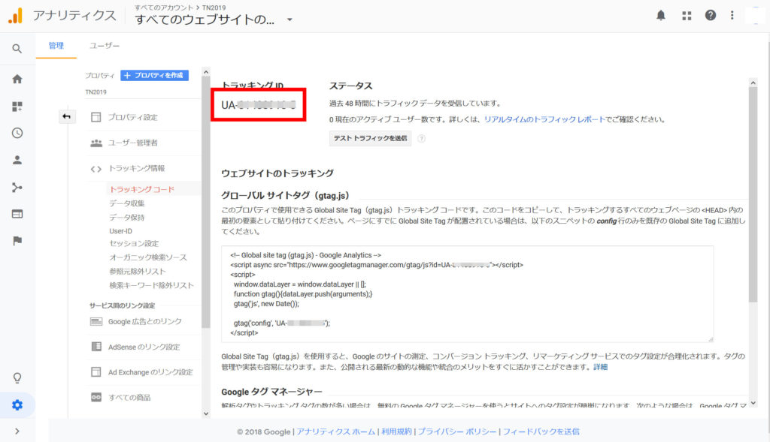The image size is (770, 442).
Task: Open ユーザー管理者 menu item
Action: (132, 143)
